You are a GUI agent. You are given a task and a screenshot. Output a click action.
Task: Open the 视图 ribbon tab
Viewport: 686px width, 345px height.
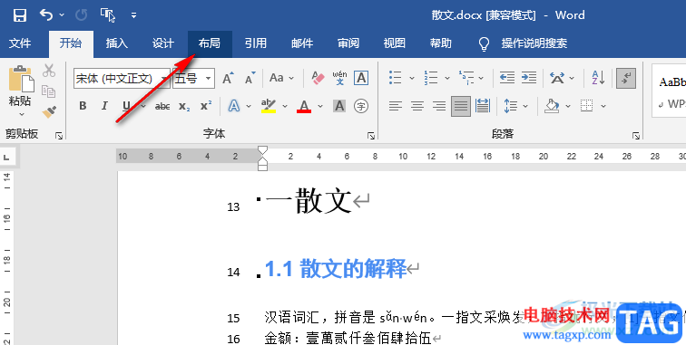tap(395, 43)
